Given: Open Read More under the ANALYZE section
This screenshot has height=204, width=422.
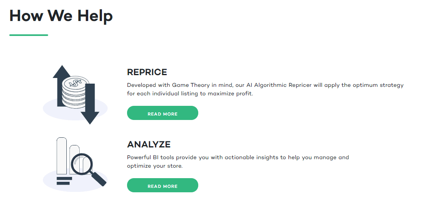Looking at the screenshot, I should [163, 185].
